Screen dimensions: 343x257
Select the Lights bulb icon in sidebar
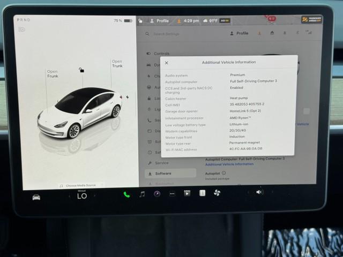tap(149, 109)
